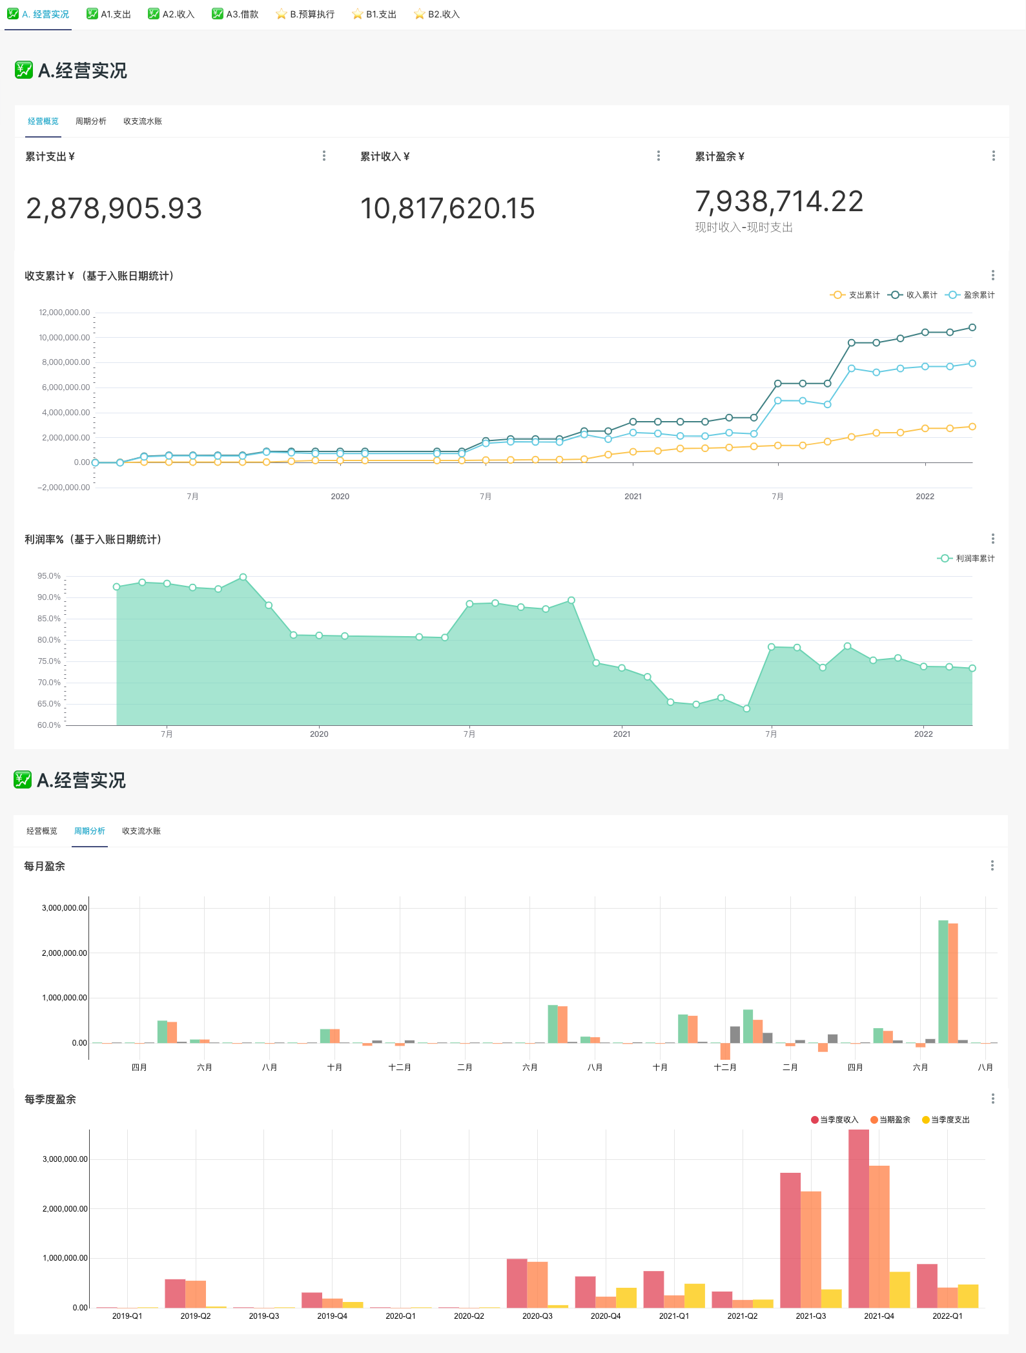Select the active 周期分析 sub-tab in the second section
This screenshot has width=1026, height=1353.
(x=90, y=831)
